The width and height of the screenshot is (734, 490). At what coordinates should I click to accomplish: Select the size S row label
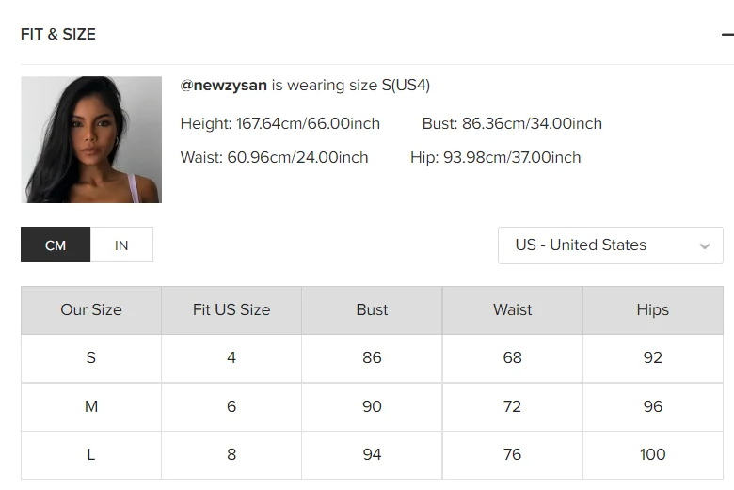pyautogui.click(x=91, y=357)
